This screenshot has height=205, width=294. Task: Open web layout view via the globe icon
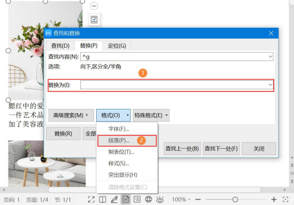tap(148, 199)
